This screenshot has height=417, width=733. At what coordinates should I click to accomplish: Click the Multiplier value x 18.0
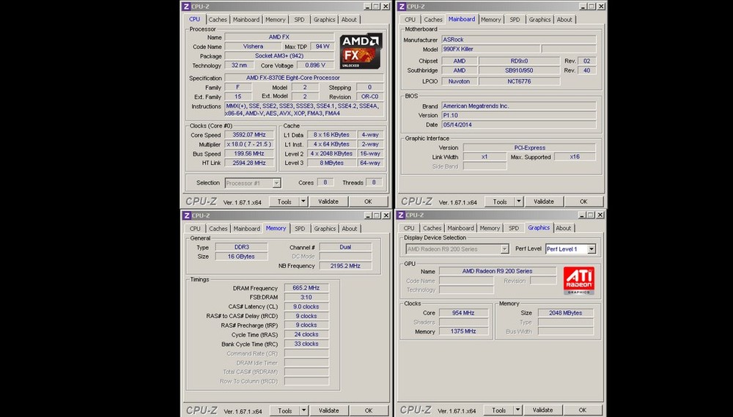[248, 144]
